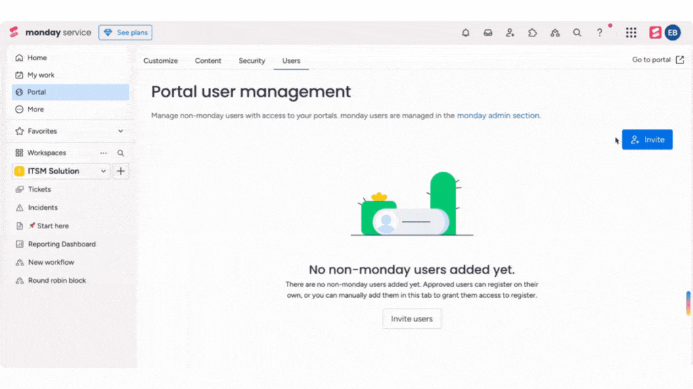
Task: Switch to the Security tab
Action: (252, 61)
